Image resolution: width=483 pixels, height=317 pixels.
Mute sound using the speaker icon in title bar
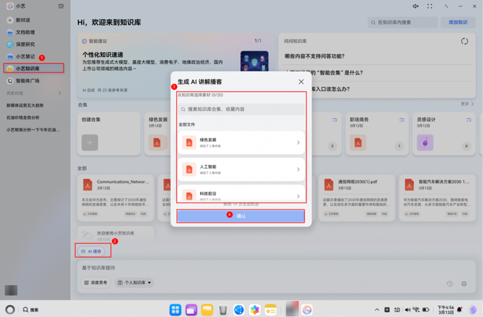click(416, 6)
